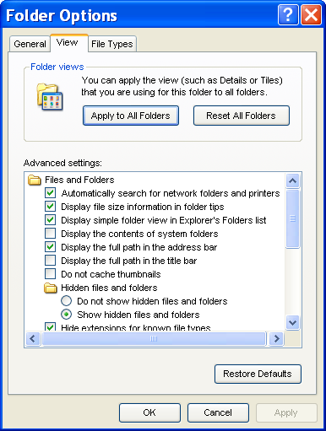Click horizontal scrollbar left arrow
This screenshot has height=431, width=326.
33,338
